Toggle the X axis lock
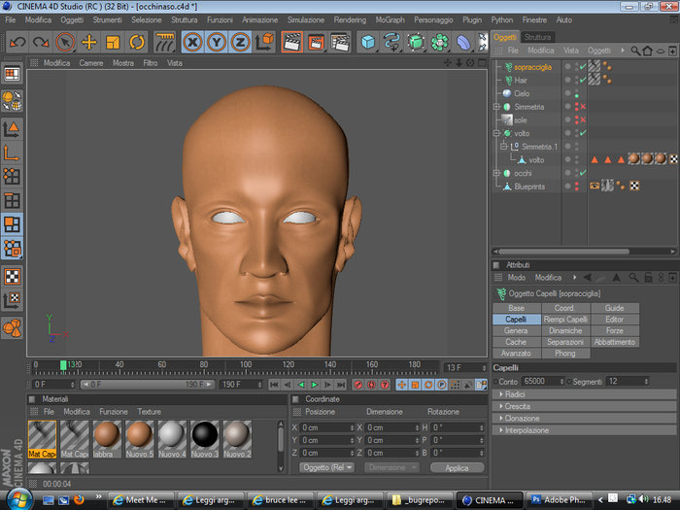Screen dimensions: 680x510 coord(192,42)
